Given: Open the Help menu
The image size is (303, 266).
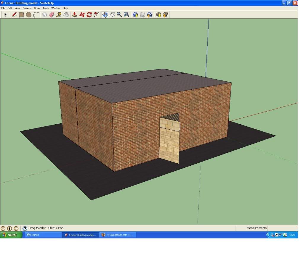Looking at the screenshot, I should click(65, 8).
